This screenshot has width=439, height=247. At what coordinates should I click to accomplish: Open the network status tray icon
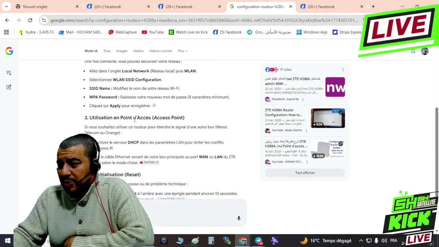pyautogui.click(x=369, y=241)
